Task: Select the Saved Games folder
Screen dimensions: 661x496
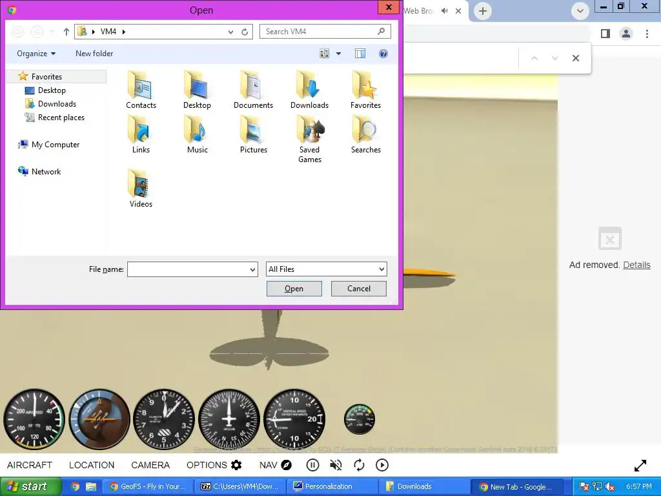Action: (309, 139)
